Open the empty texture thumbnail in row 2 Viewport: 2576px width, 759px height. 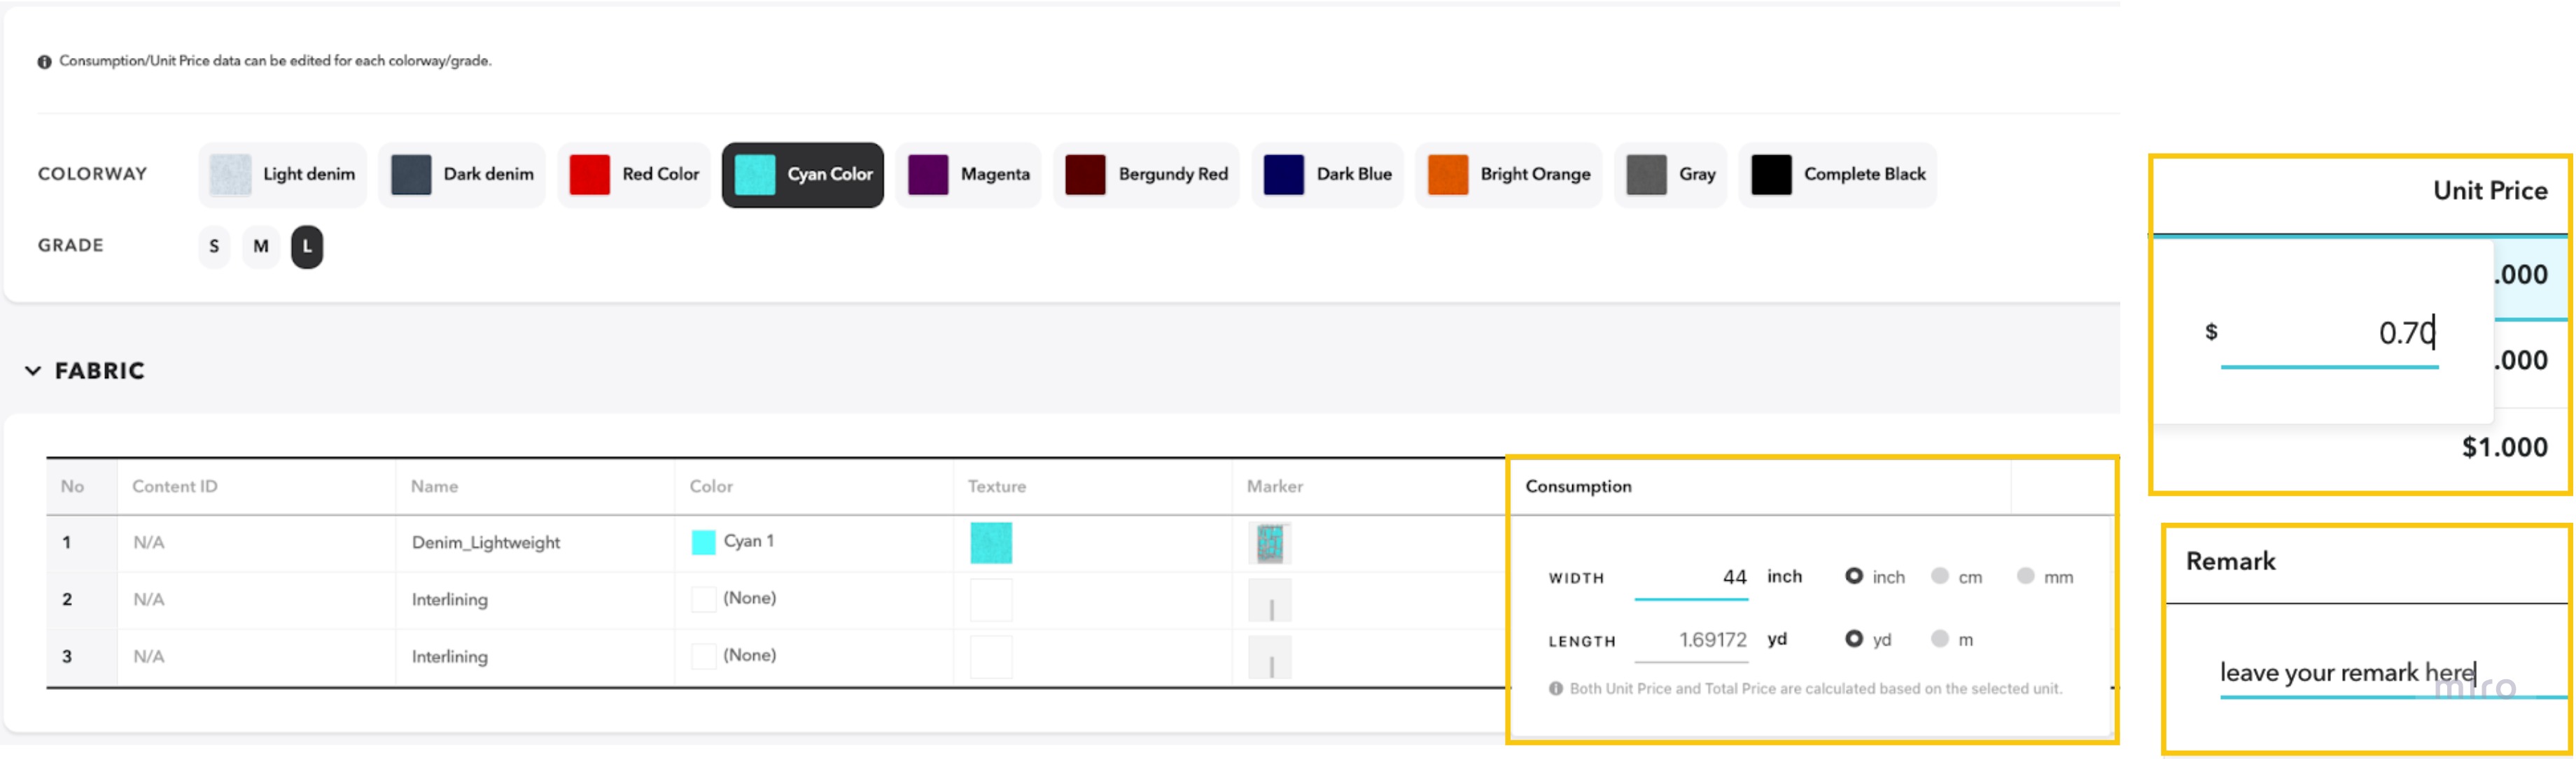(991, 600)
